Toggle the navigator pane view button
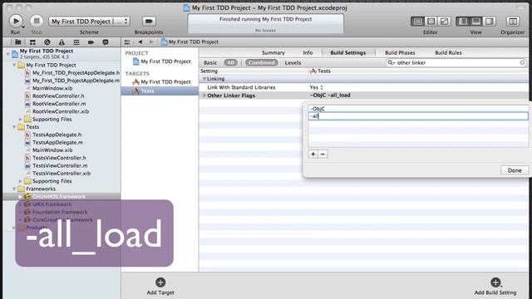Image resolution: width=532 pixels, height=299 pixels. tap(462, 22)
